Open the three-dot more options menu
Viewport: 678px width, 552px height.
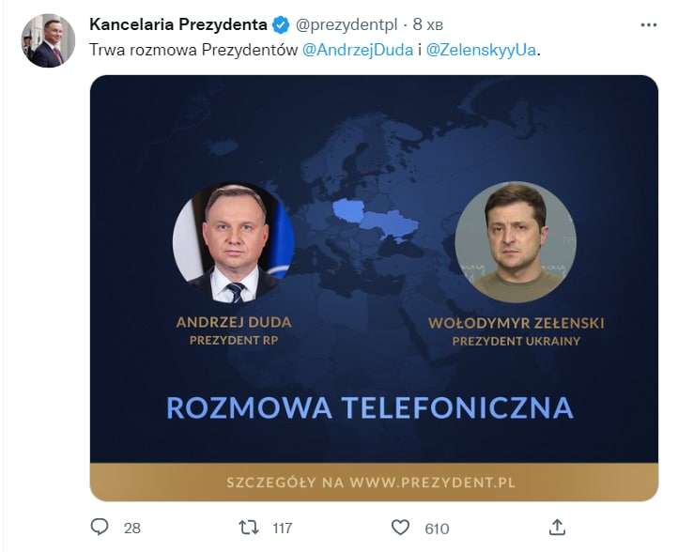[x=649, y=24]
